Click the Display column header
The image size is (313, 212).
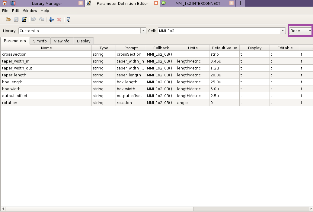point(255,48)
